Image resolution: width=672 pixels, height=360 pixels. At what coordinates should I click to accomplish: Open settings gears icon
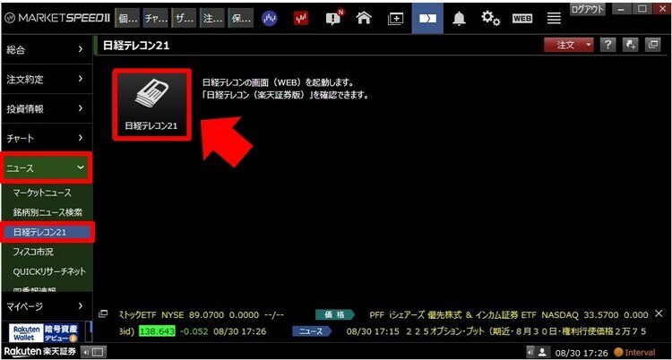pos(490,19)
